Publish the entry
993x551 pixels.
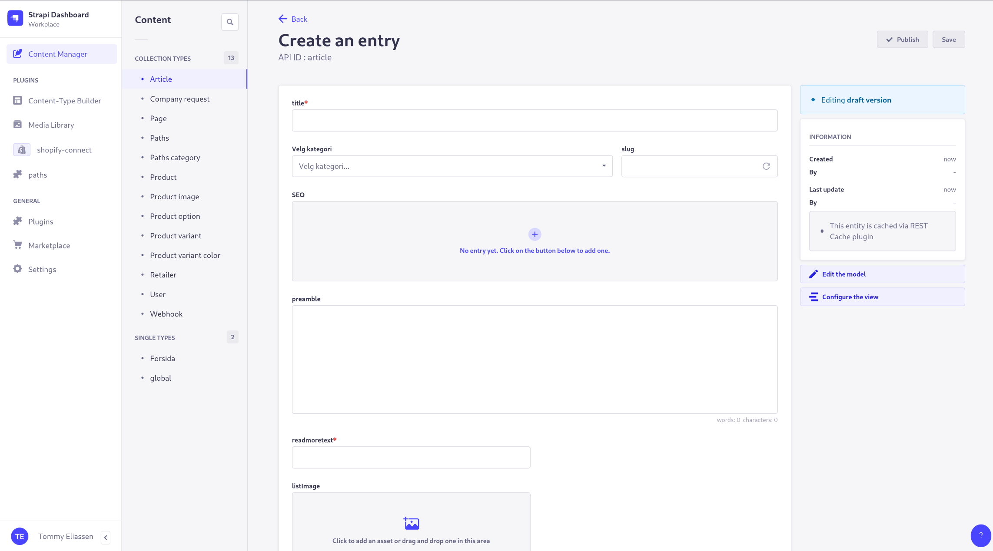click(x=902, y=39)
